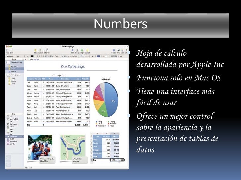Select the Expenses pie chart
This screenshot has height=180, width=241.
[x=106, y=100]
